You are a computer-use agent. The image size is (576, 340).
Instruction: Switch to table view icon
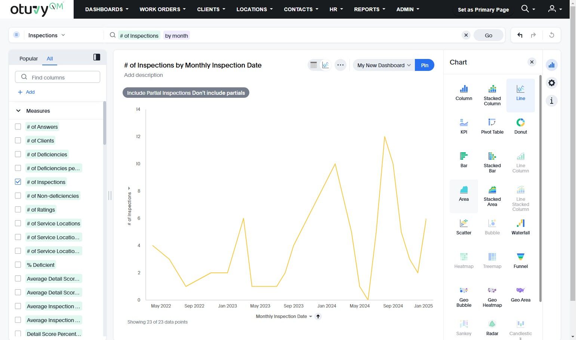click(314, 65)
